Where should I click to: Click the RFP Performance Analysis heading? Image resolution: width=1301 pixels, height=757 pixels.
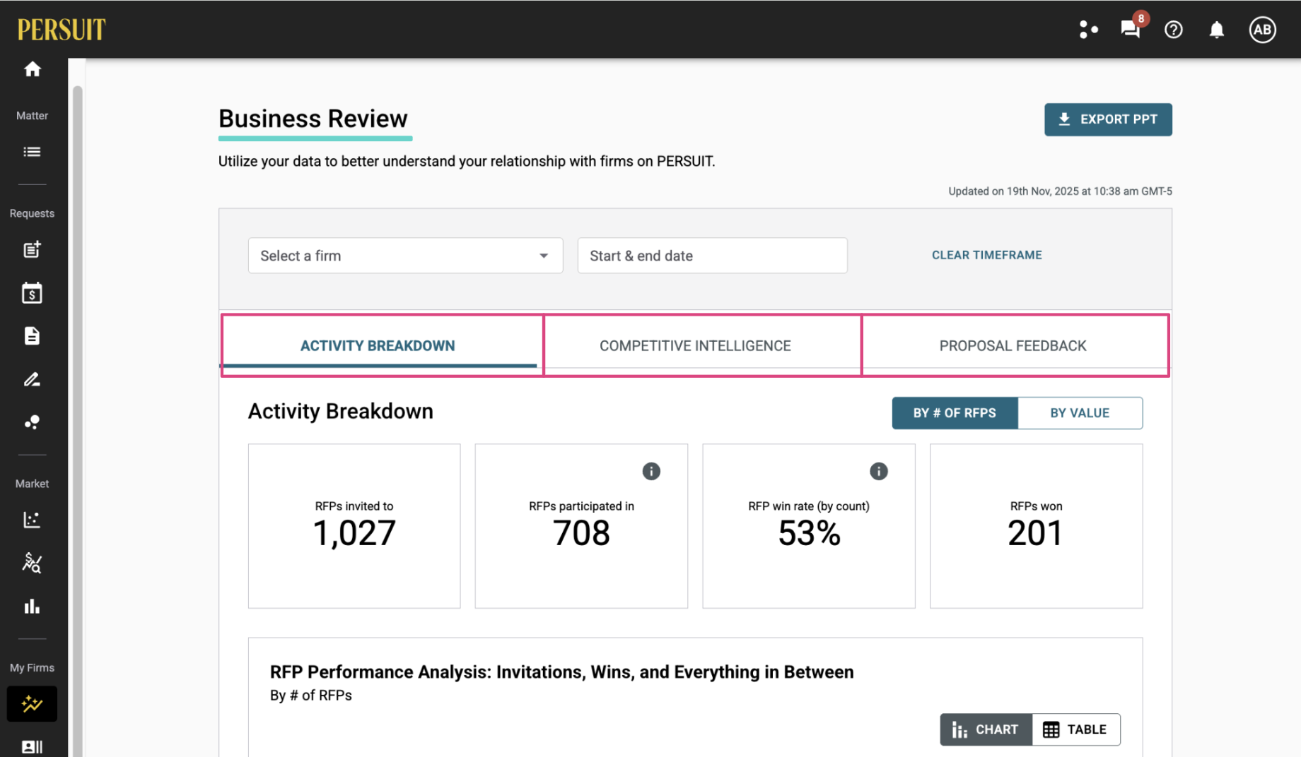[561, 672]
